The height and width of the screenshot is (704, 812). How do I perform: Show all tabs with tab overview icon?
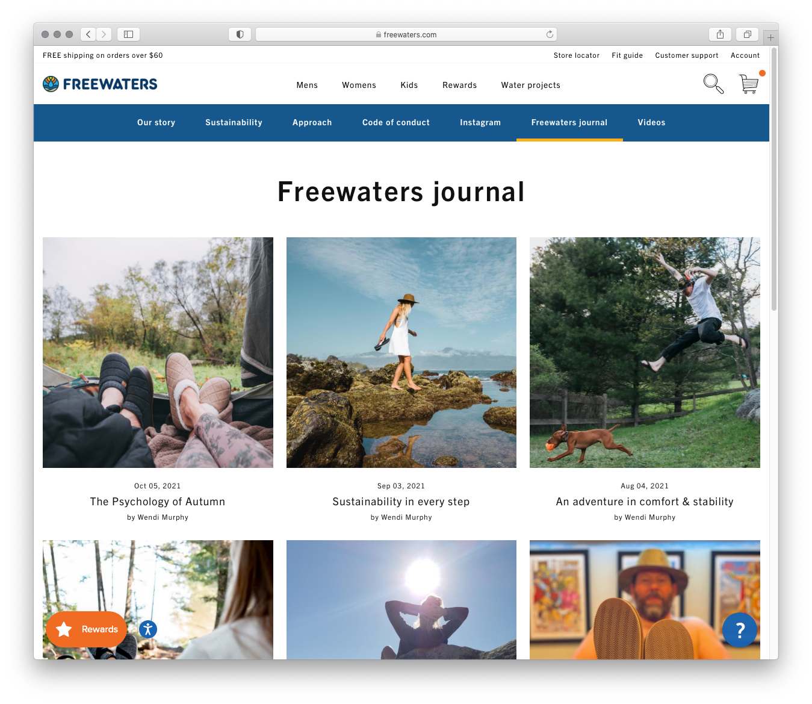coord(747,34)
